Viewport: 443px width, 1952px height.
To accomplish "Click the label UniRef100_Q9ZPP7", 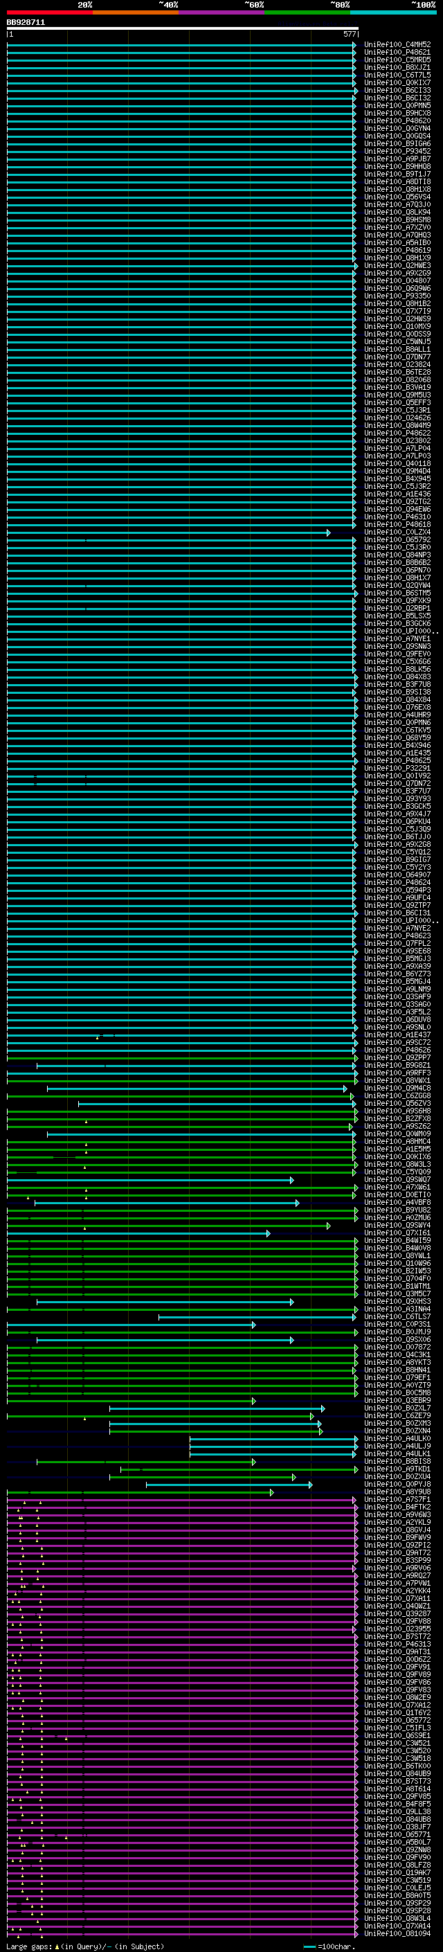I will point(397,1058).
